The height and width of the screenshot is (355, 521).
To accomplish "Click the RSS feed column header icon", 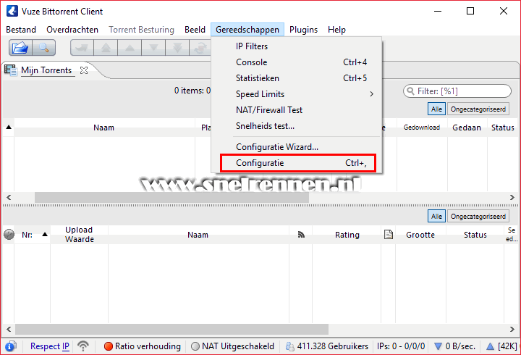I will coord(301,235).
